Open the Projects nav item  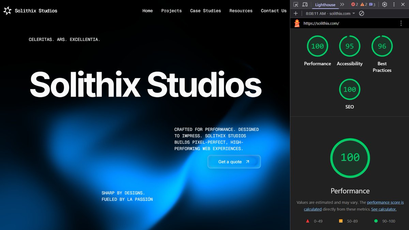[171, 11]
